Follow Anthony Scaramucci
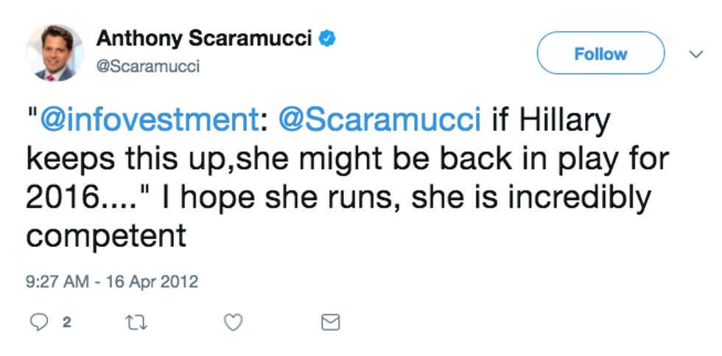Image resolution: width=722 pixels, height=356 pixels. [x=600, y=54]
